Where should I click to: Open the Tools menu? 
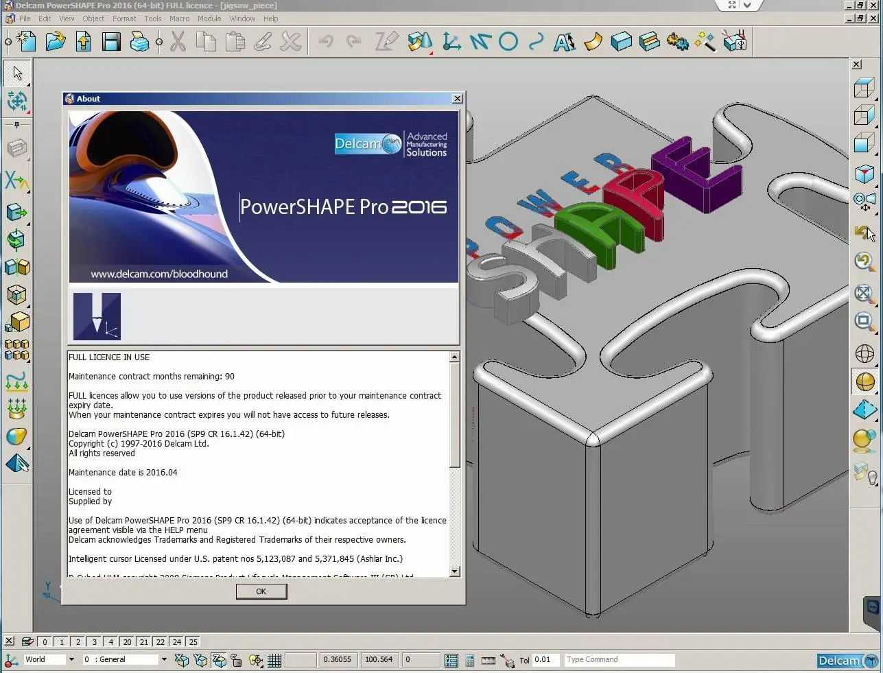[x=153, y=19]
